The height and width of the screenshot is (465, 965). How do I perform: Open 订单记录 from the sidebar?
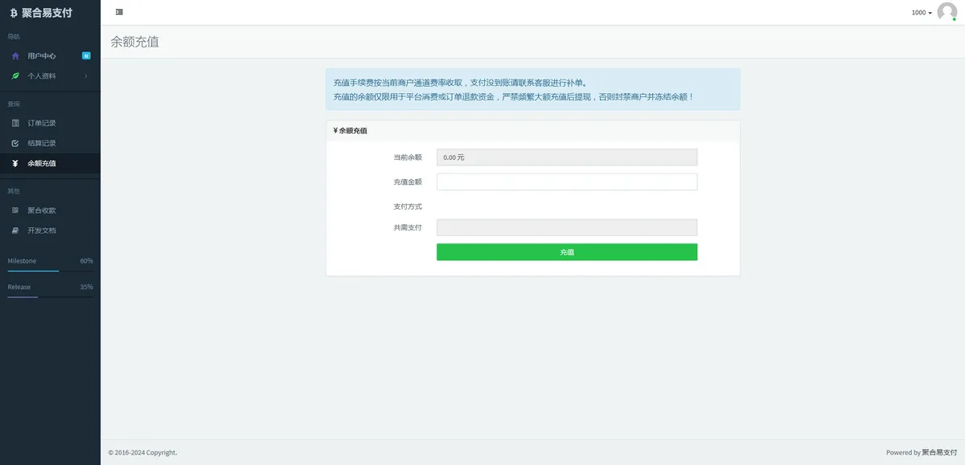[42, 122]
